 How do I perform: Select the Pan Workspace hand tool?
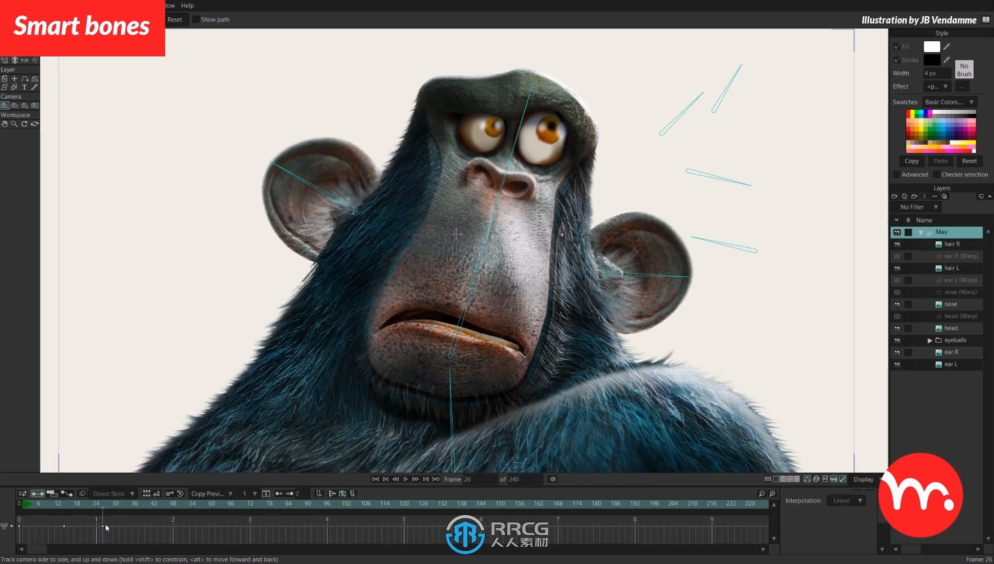[x=4, y=124]
